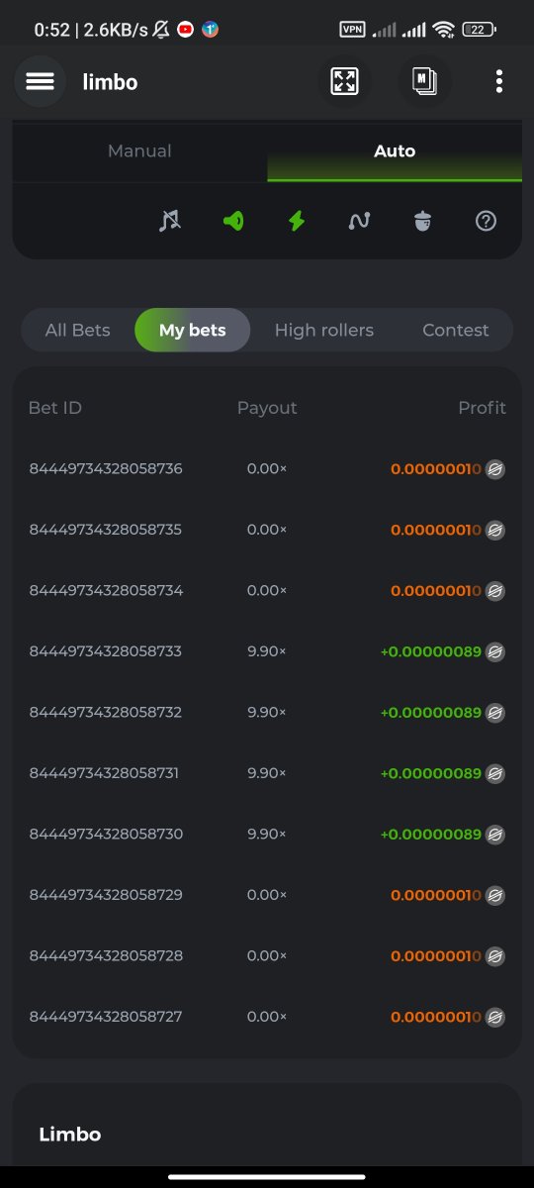The height and width of the screenshot is (1188, 534).
Task: Tap the coin icon beside bet 058730 profit
Action: click(495, 835)
